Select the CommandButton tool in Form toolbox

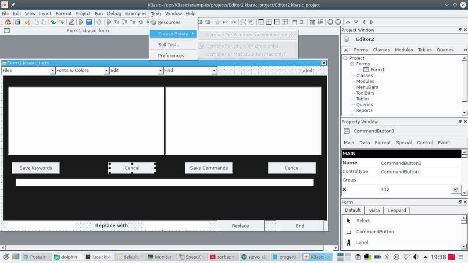click(x=375, y=231)
